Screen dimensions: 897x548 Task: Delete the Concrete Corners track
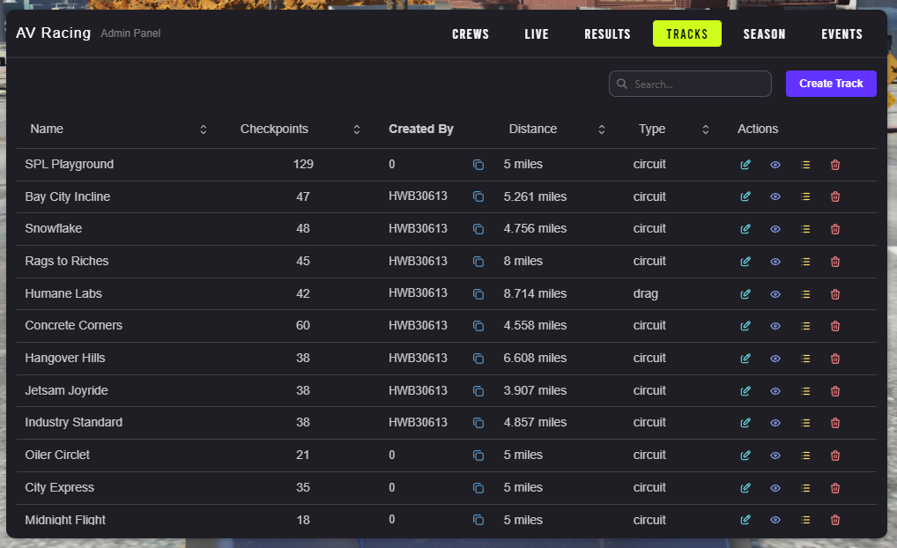click(x=835, y=326)
